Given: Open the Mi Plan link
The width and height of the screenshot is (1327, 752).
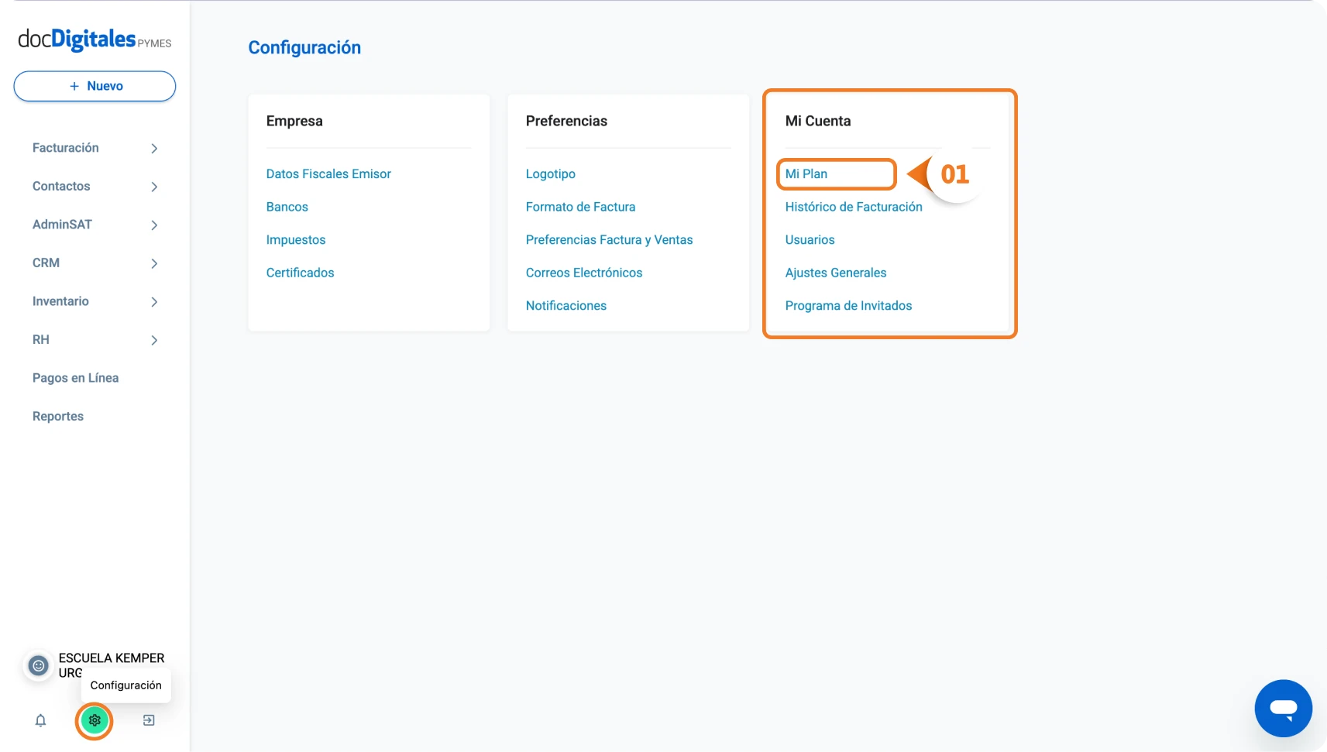Looking at the screenshot, I should coord(806,173).
